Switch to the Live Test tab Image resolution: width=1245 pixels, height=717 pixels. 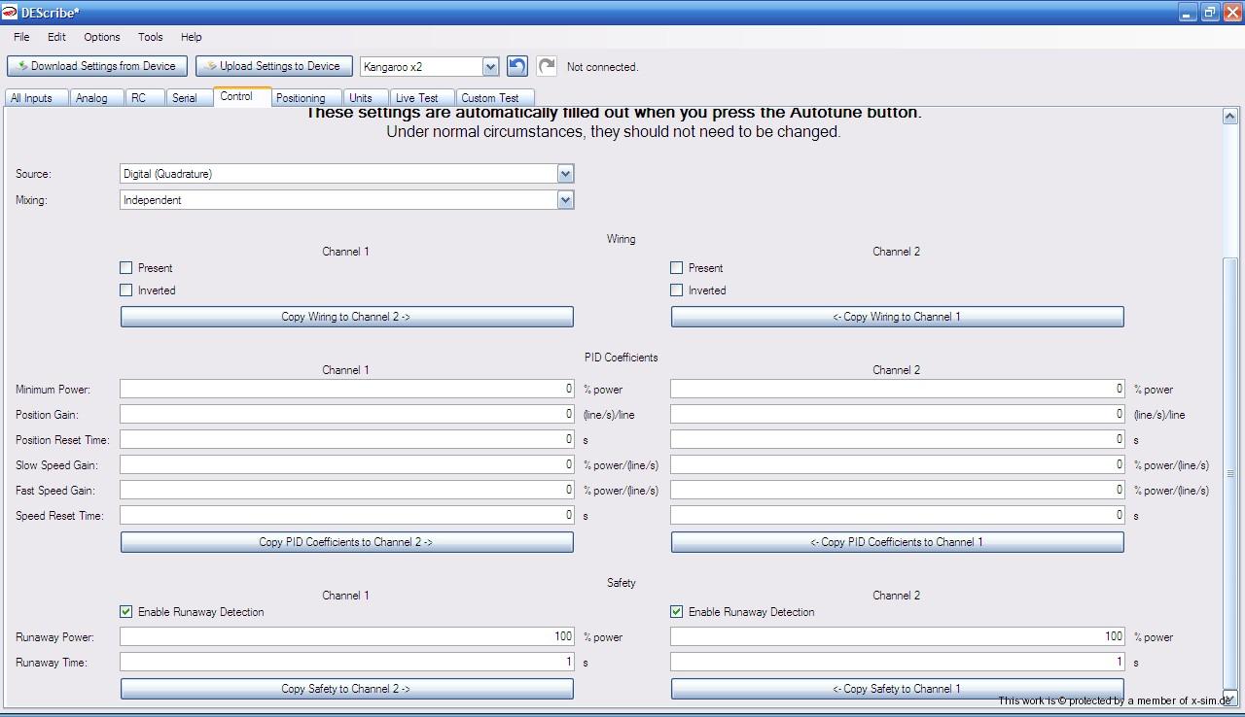coord(416,98)
